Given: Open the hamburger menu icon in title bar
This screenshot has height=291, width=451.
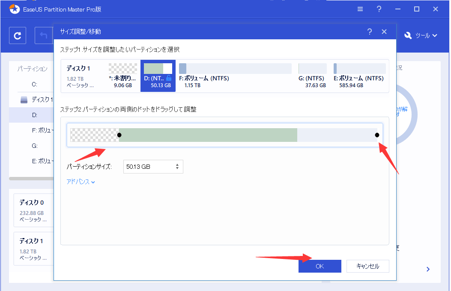Looking at the screenshot, I should 360,9.
